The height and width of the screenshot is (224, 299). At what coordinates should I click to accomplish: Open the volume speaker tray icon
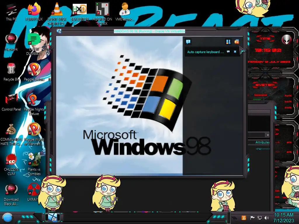267,218
